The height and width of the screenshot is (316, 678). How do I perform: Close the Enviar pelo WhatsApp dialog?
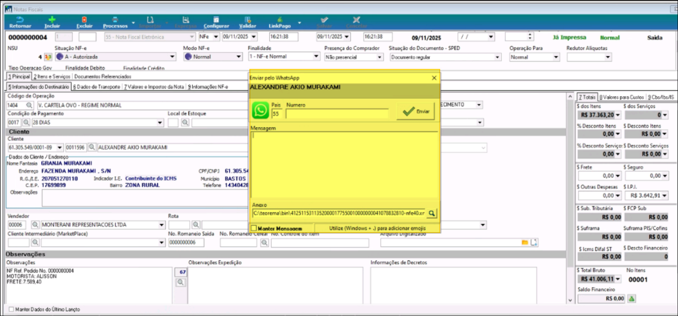click(434, 78)
